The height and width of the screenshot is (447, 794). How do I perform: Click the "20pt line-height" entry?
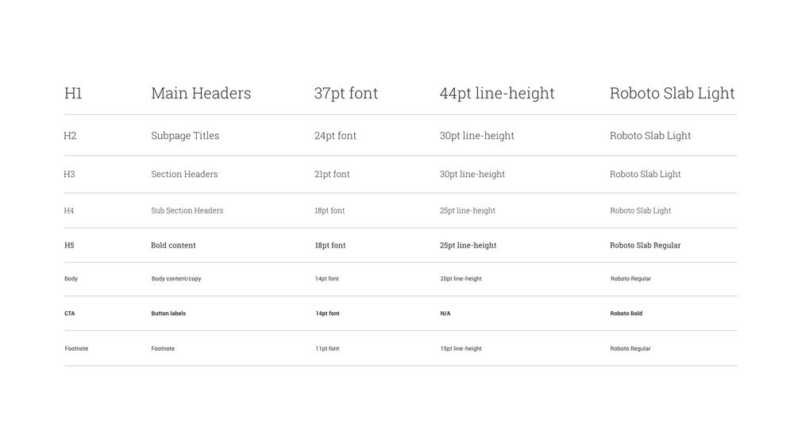[461, 279]
